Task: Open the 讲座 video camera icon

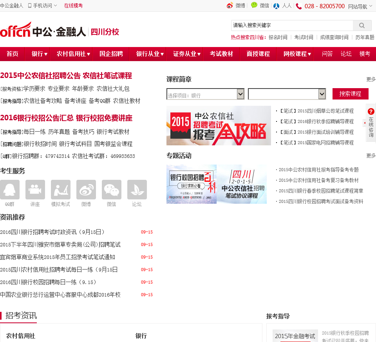Action: coord(35,190)
